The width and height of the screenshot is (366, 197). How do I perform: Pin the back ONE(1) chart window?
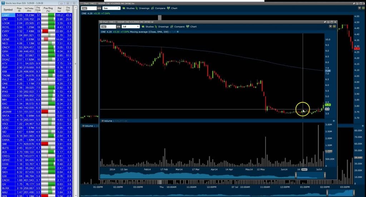pyautogui.click(x=354, y=4)
